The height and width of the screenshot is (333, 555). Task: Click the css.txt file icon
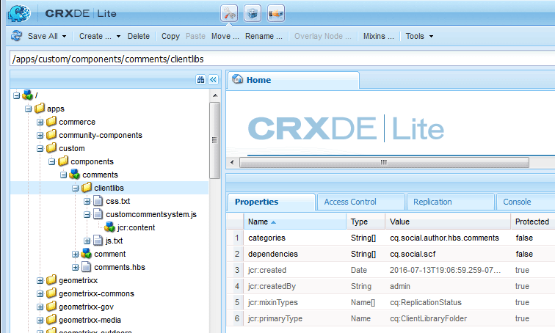point(98,201)
